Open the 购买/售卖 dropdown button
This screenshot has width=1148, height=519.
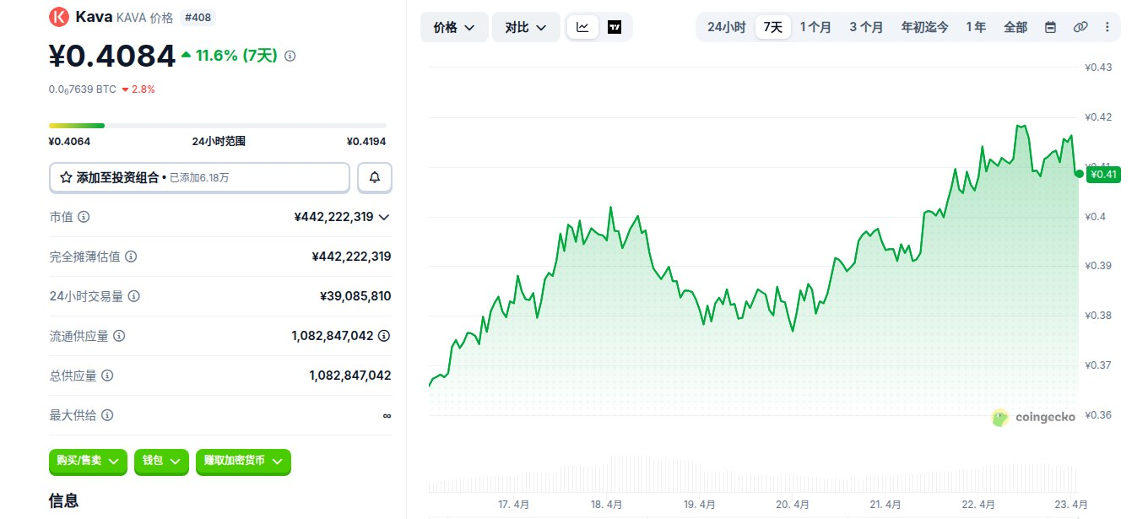88,461
